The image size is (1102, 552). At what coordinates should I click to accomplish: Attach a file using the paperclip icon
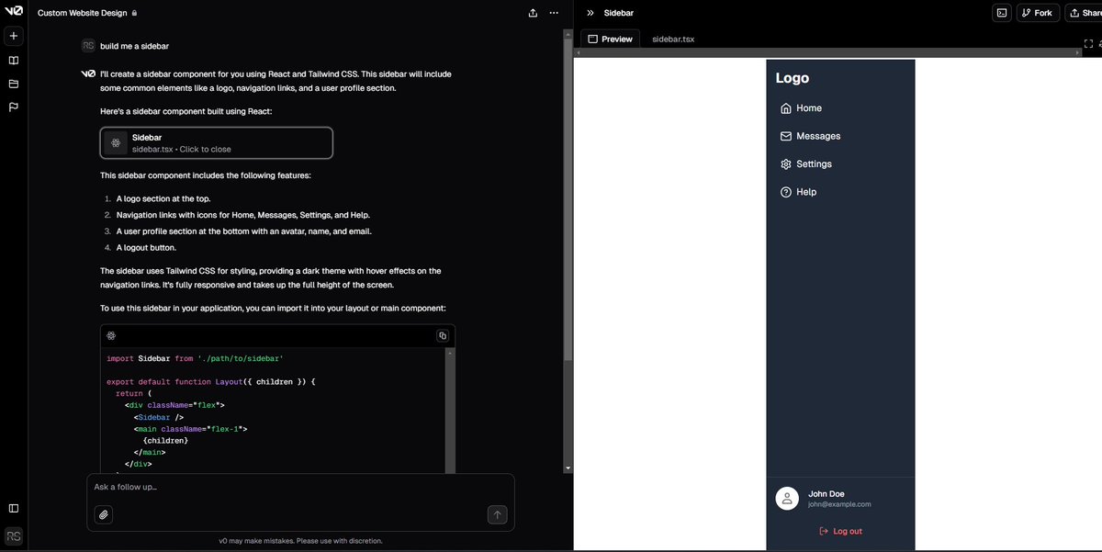click(x=103, y=514)
